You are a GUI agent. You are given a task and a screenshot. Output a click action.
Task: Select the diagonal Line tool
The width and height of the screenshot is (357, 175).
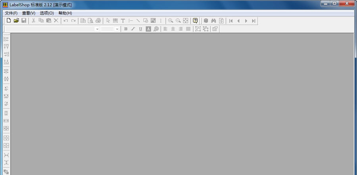(x=138, y=21)
